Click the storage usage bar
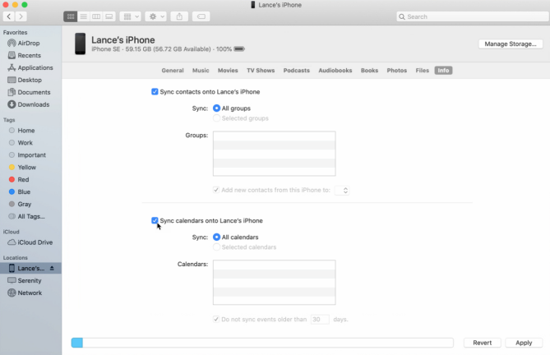550x355 pixels. tap(262, 343)
